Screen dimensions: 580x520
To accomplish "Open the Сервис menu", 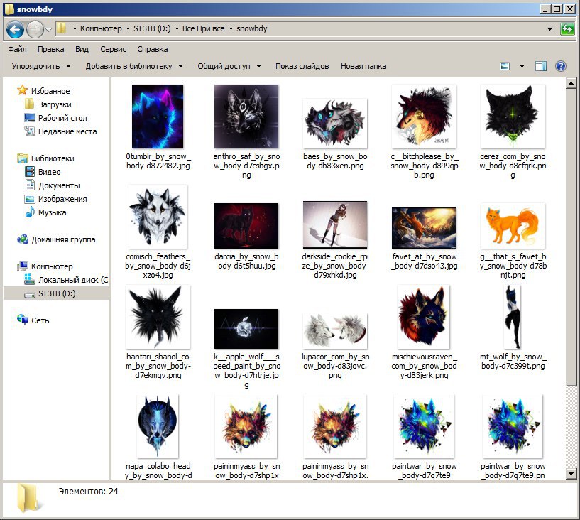I will pos(113,49).
